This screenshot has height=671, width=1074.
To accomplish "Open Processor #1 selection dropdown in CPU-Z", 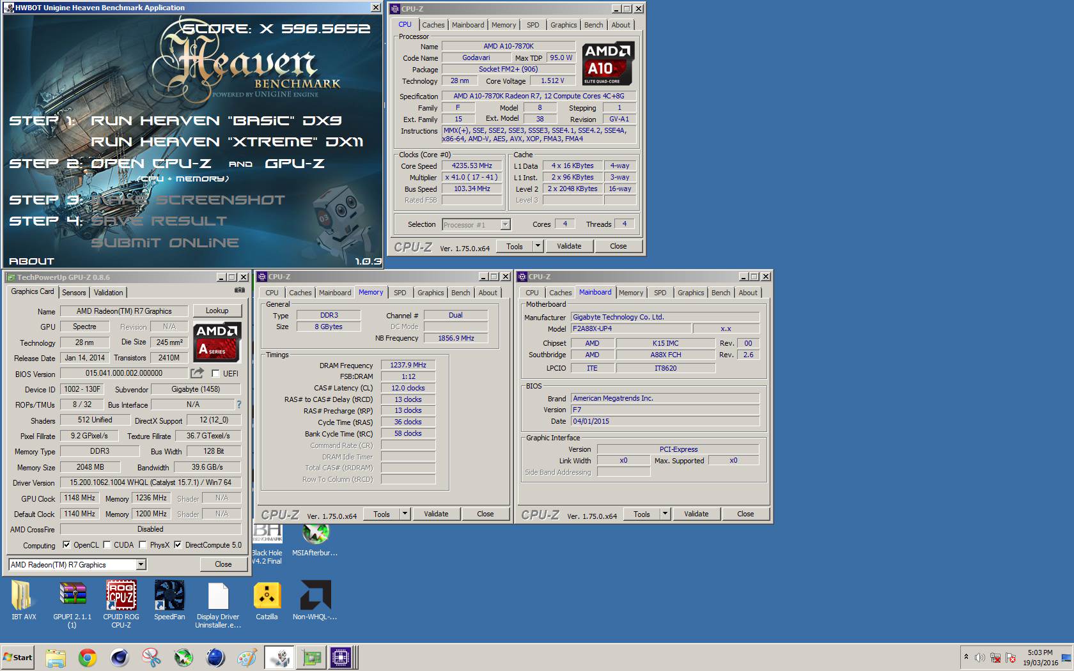I will [505, 224].
